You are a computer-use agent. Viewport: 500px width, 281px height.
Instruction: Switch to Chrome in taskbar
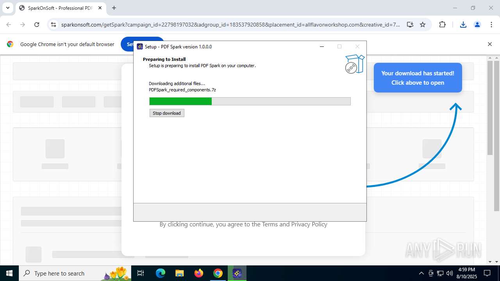pos(218,273)
